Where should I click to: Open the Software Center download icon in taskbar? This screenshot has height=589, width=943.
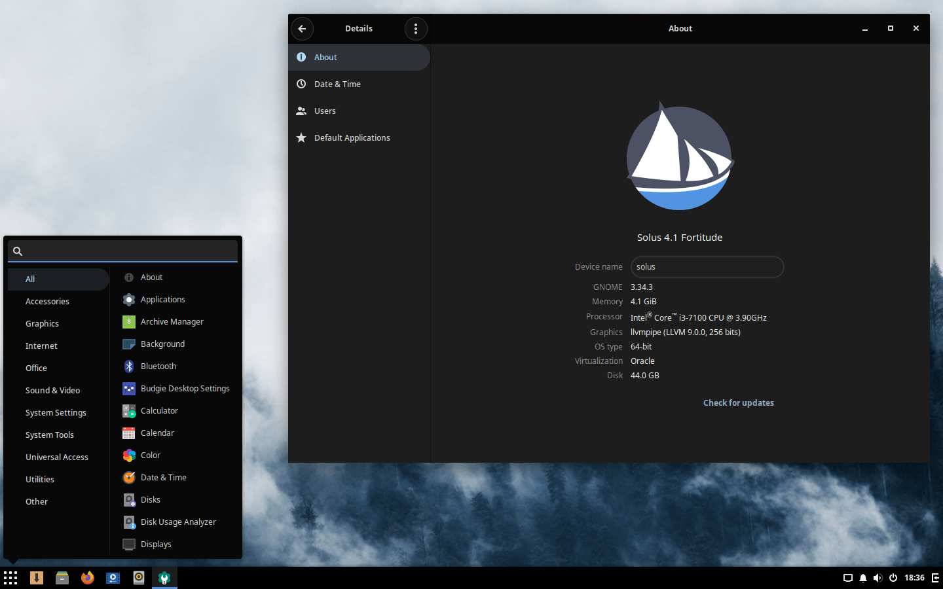tap(37, 578)
